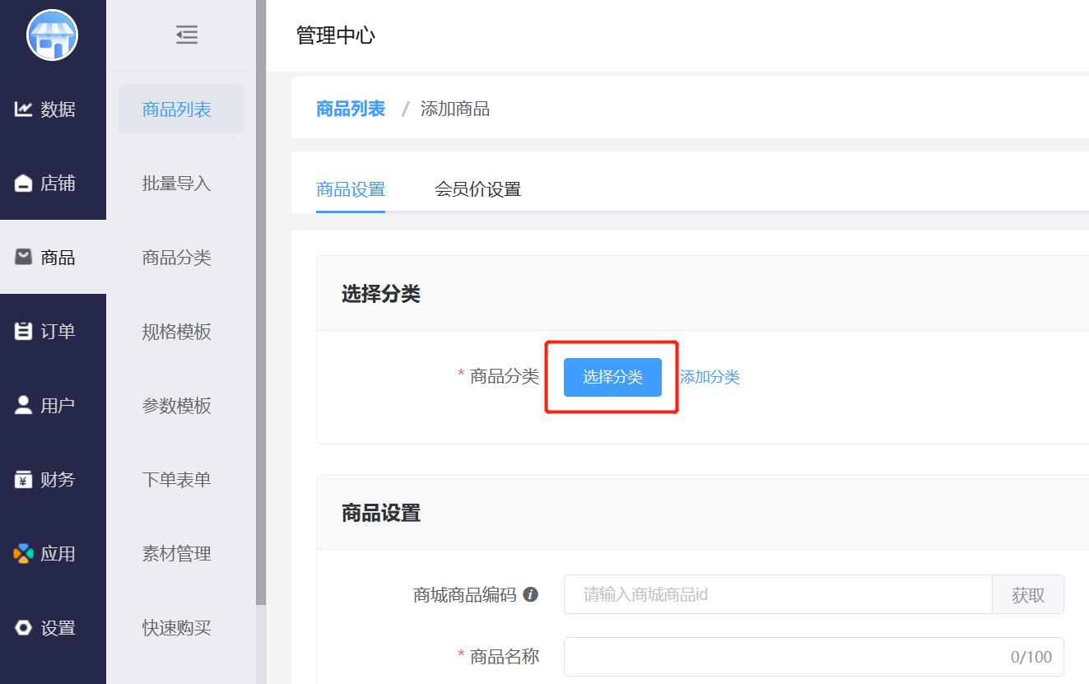Viewport: 1089px width, 684px height.
Task: Select 商品列表 in the submenu
Action: 181,109
